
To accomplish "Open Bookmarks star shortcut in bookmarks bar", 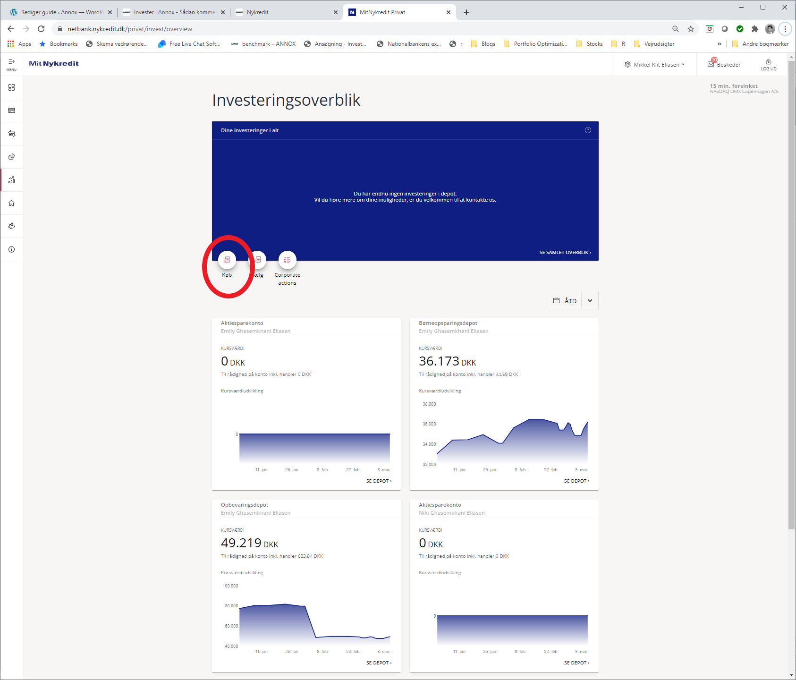I will coord(59,44).
